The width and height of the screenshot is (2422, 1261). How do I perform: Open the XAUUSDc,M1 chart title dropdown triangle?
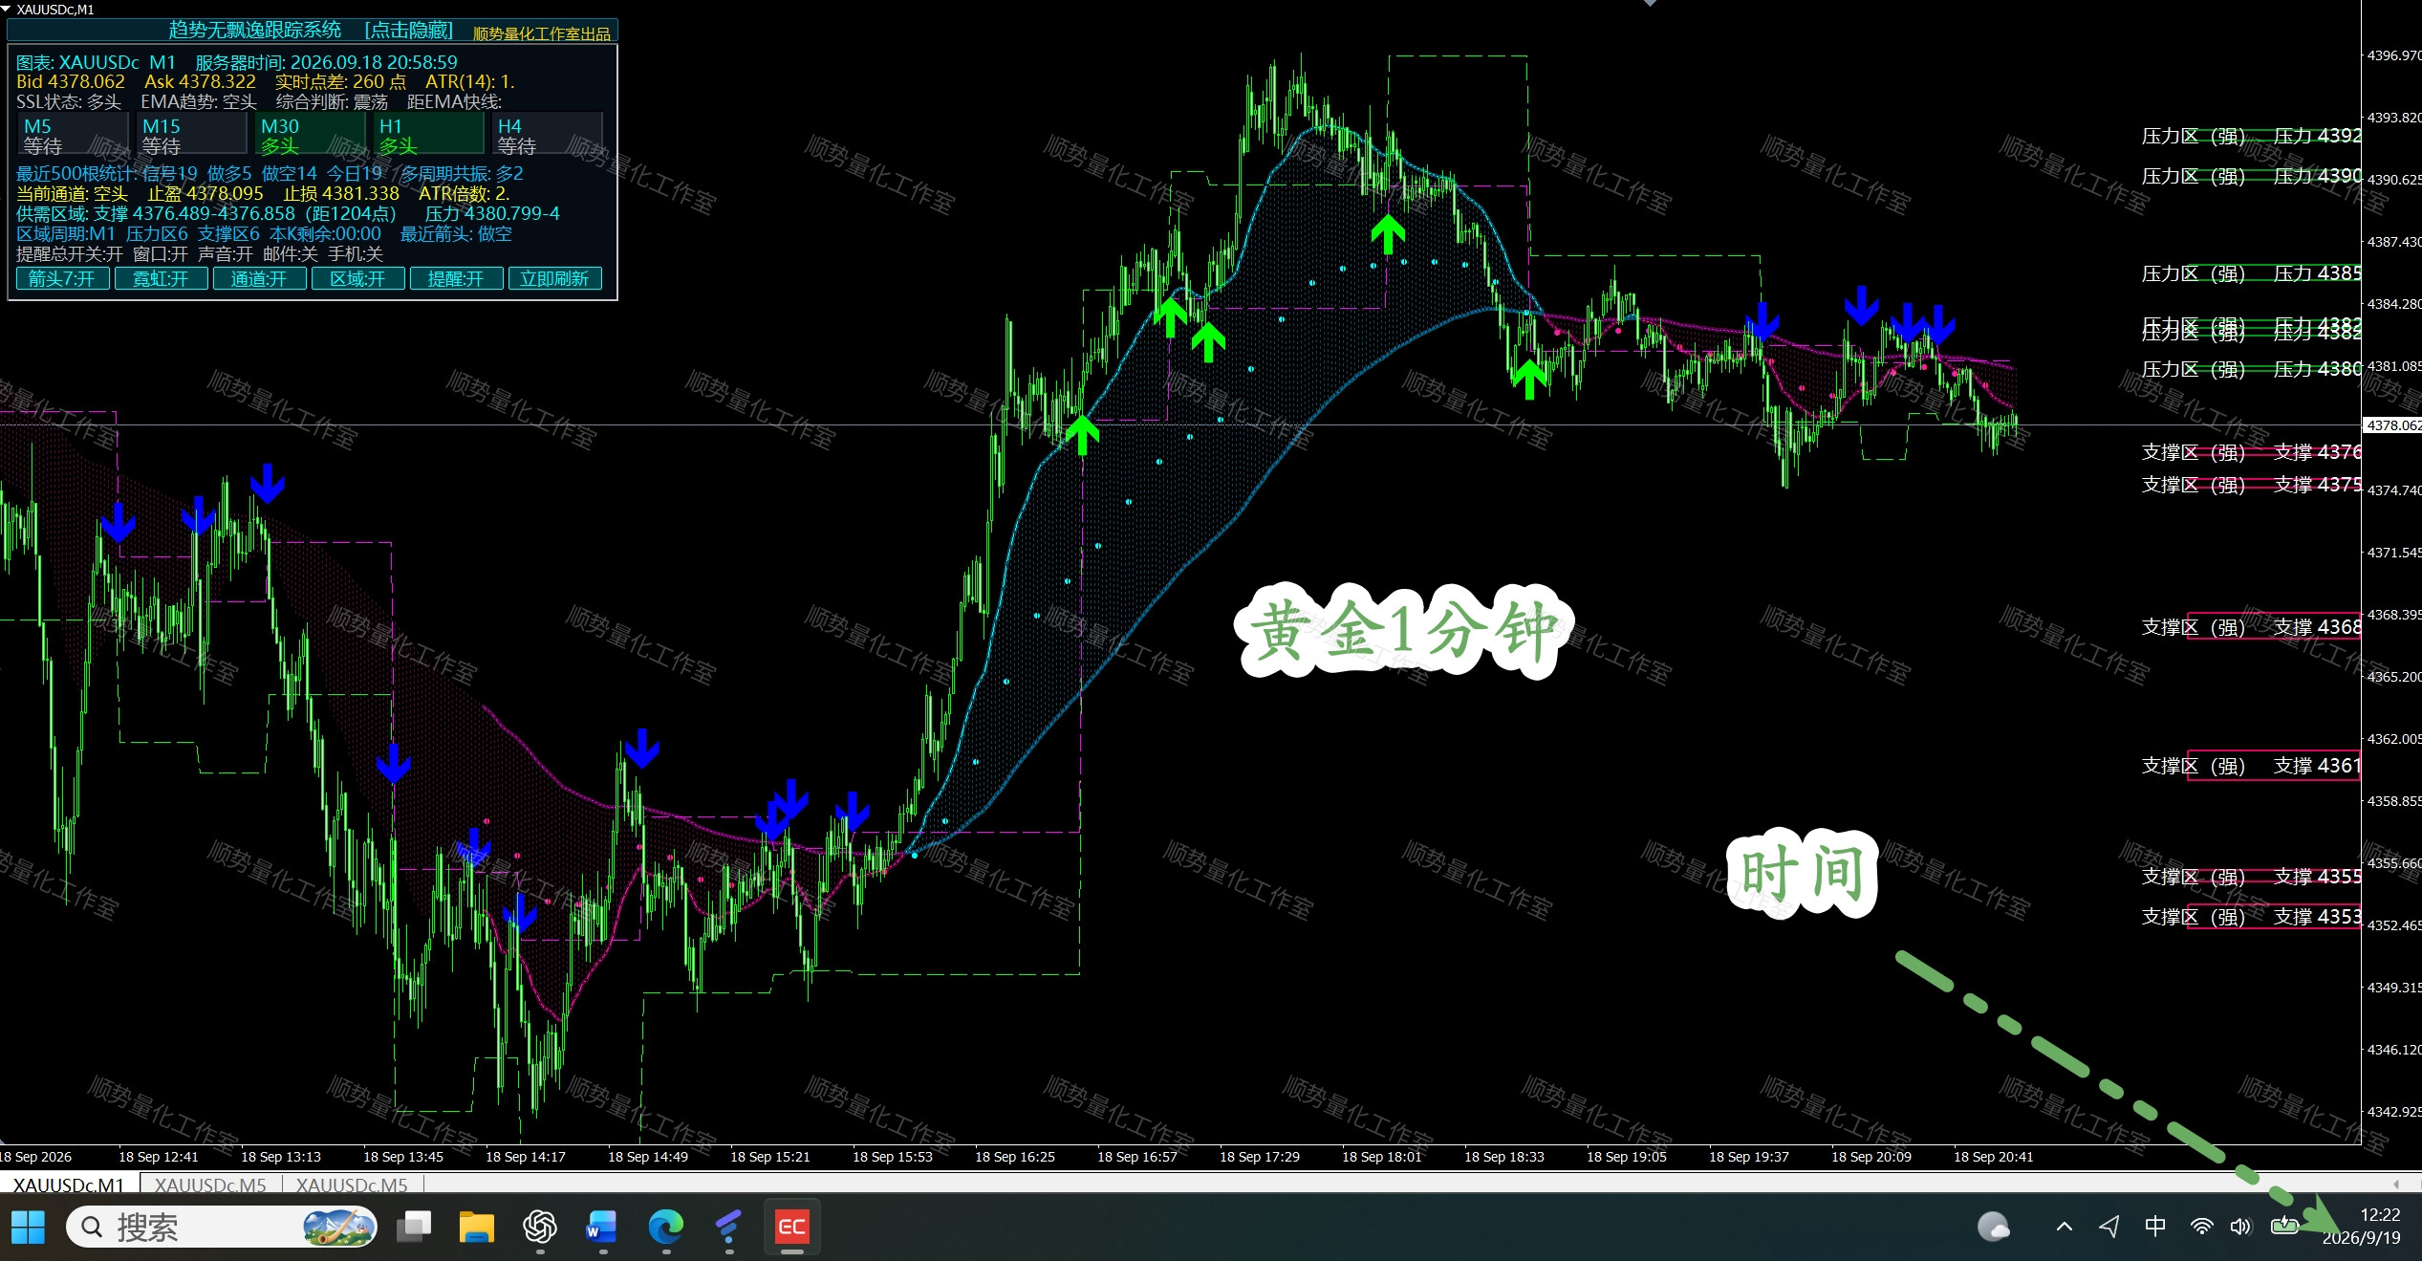click(8, 10)
